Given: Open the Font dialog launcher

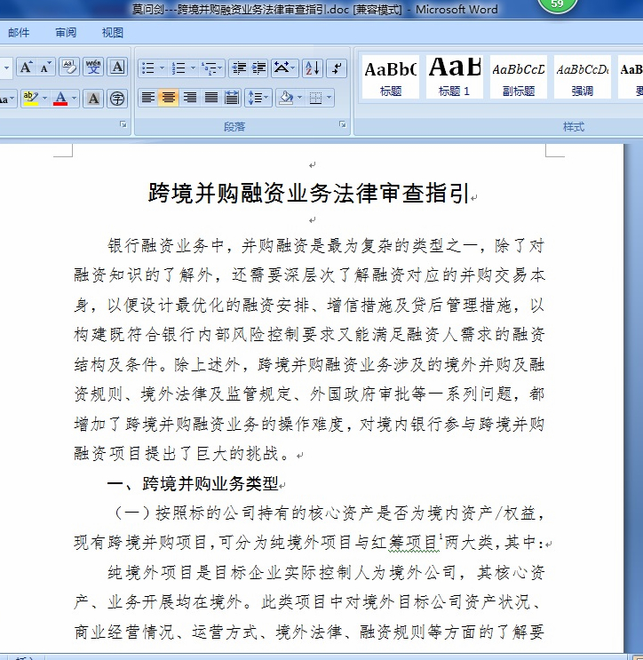Looking at the screenshot, I should [123, 124].
